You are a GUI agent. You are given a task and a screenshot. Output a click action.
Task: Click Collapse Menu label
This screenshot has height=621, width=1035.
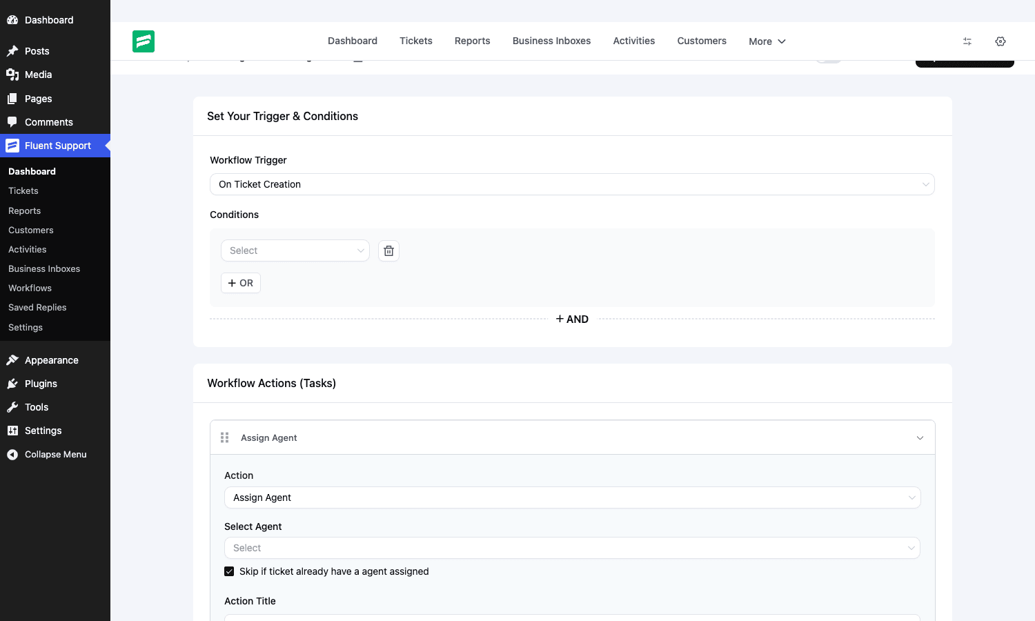[56, 455]
